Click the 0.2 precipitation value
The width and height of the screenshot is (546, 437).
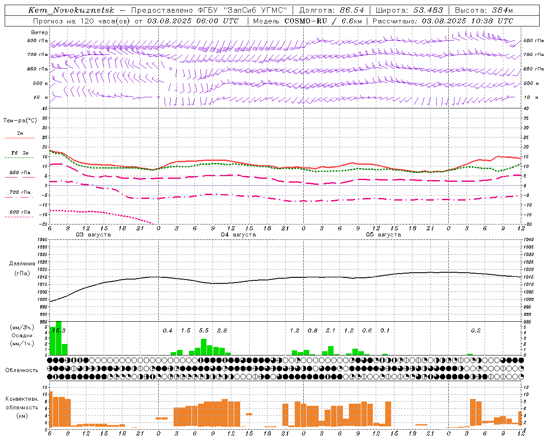click(476, 330)
